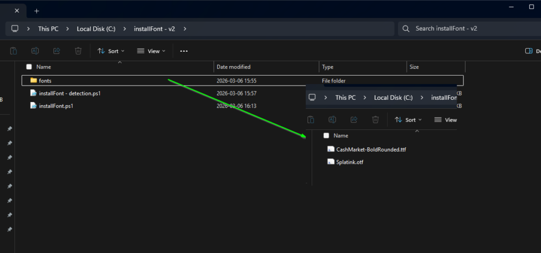The width and height of the screenshot is (541, 253).
Task: Expand the chevron after installFont - v2 breadcrumb
Action: (184, 29)
